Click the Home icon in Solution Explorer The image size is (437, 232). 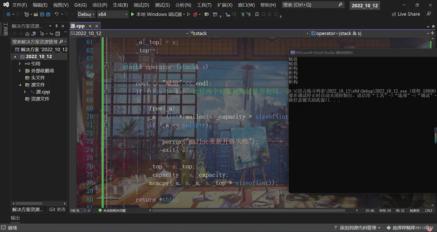tap(27, 34)
